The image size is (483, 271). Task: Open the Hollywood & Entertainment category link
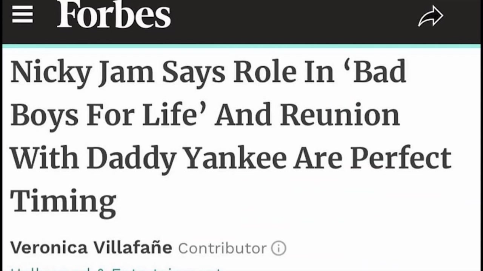point(117,269)
